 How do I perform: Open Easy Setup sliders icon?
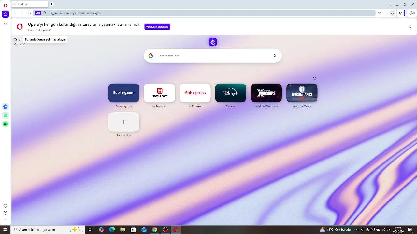tap(386, 13)
